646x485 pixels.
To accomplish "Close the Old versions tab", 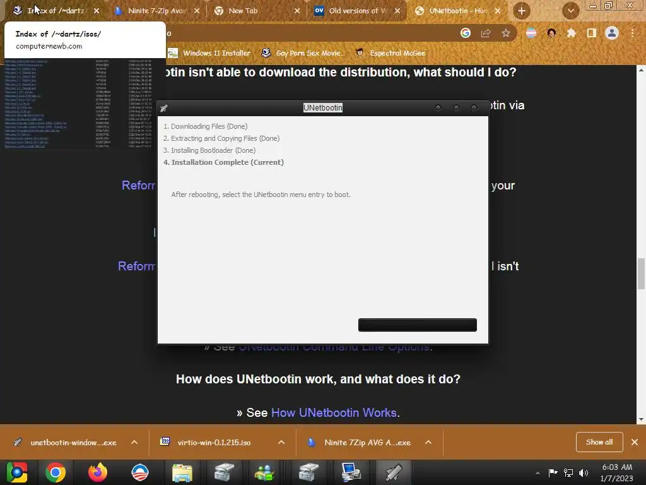I will (397, 11).
